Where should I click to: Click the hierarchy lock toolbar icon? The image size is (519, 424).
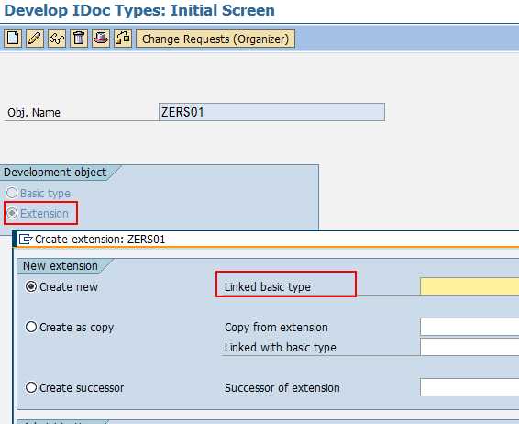(x=123, y=39)
